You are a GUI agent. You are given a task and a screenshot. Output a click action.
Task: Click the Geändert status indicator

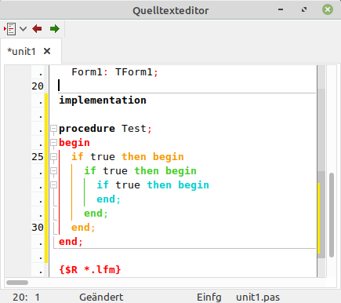[x=101, y=298]
